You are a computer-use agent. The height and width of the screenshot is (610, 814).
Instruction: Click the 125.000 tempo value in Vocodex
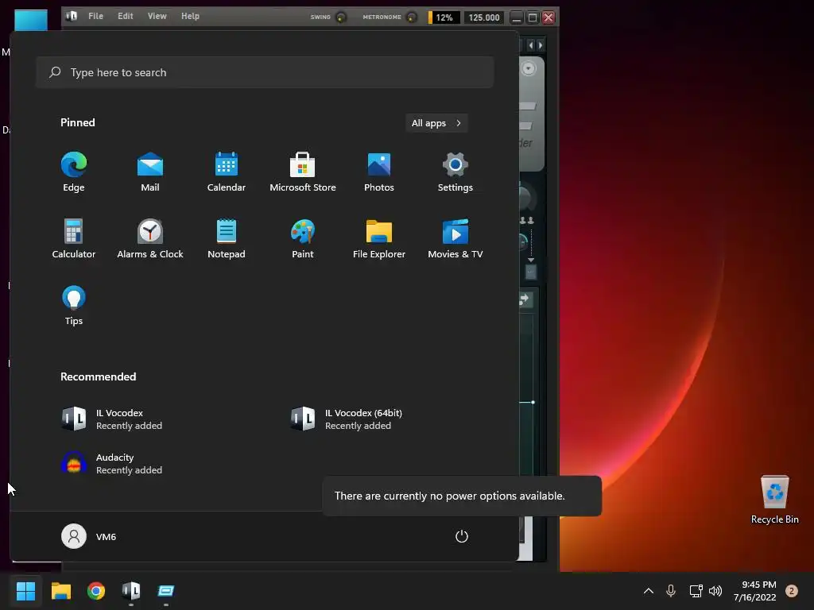[x=484, y=17]
